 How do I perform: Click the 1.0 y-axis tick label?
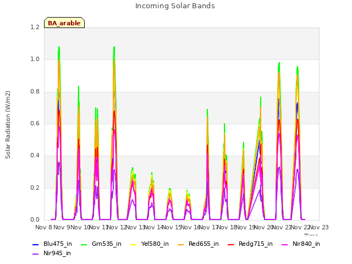(x=35, y=59)
